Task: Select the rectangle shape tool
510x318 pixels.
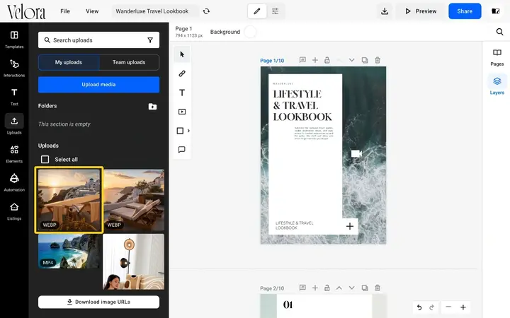Action: 180,131
